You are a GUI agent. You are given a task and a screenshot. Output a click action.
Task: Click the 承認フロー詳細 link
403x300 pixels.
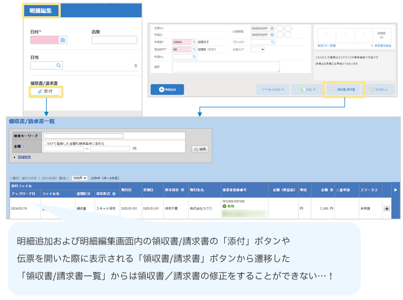[327, 45]
